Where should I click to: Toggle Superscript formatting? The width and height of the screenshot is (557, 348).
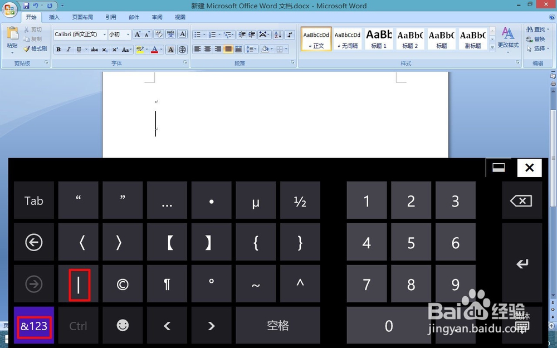[115, 50]
